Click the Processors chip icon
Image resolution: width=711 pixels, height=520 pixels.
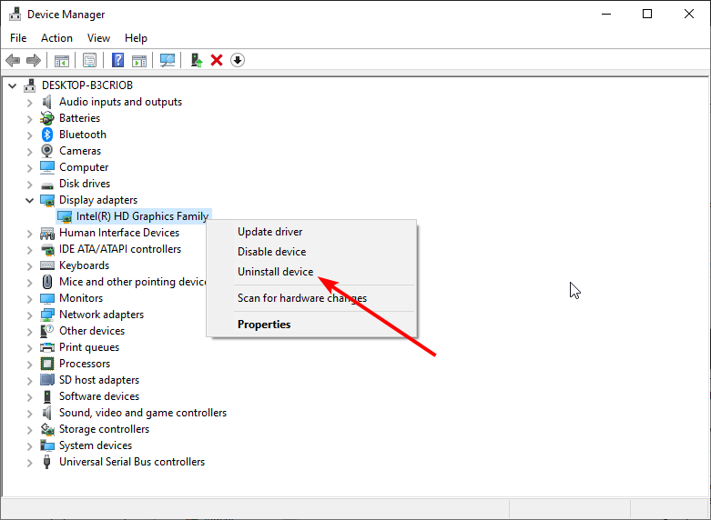click(x=47, y=364)
